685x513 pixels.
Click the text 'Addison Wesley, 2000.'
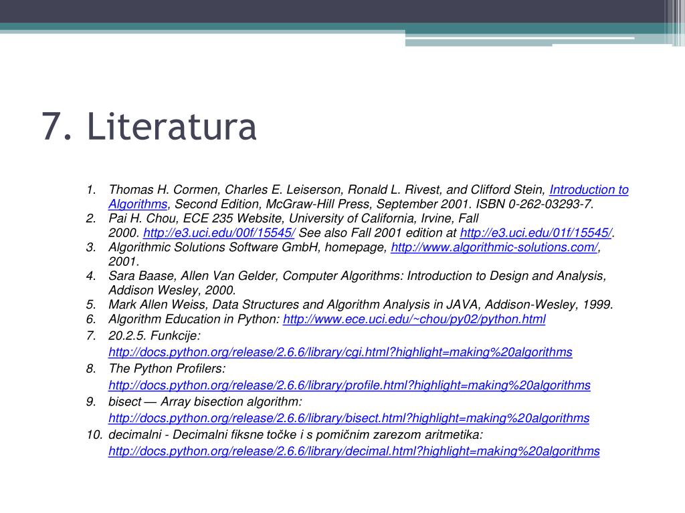172,290
